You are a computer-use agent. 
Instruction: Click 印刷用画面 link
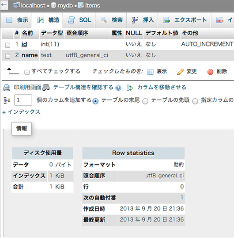tap(27, 87)
